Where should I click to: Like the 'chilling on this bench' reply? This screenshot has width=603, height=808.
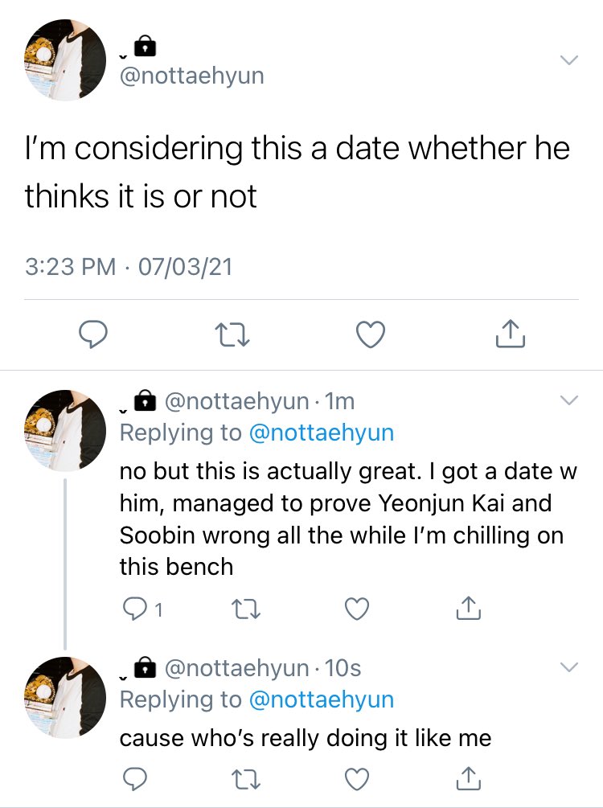click(357, 609)
